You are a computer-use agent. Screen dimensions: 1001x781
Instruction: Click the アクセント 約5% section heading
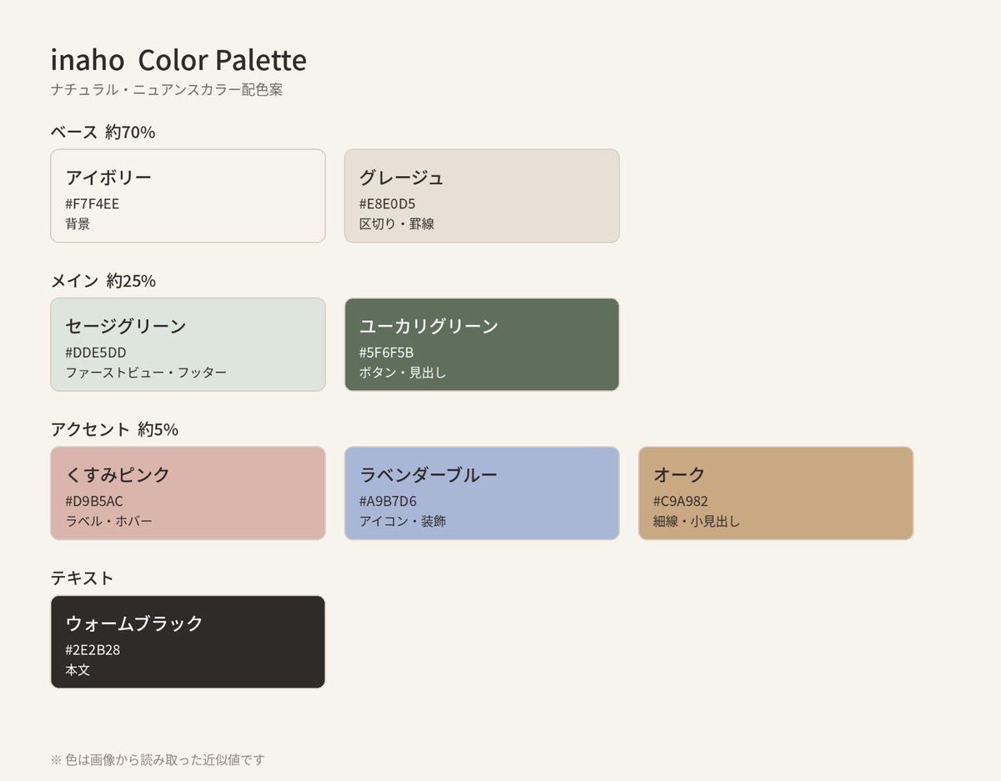point(115,430)
